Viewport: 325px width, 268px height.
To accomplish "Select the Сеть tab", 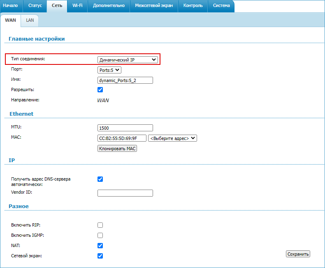I will (57, 6).
